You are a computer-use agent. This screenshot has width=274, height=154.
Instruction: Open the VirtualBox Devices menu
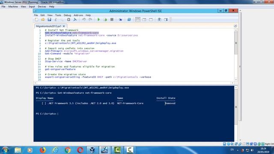42,7
